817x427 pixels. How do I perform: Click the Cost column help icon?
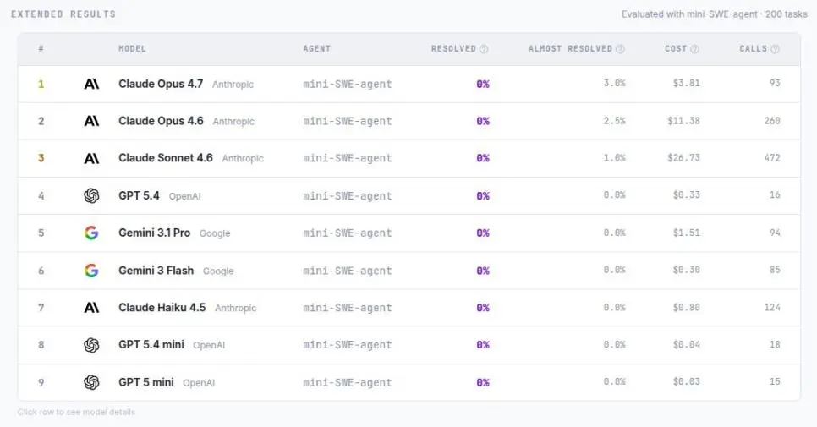(694, 49)
